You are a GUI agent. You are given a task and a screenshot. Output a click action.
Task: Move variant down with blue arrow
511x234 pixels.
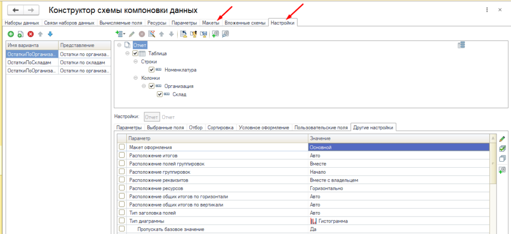point(50,34)
